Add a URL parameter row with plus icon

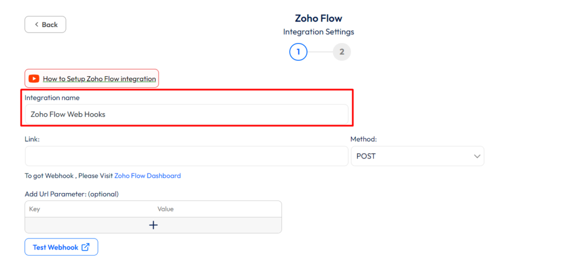click(153, 225)
